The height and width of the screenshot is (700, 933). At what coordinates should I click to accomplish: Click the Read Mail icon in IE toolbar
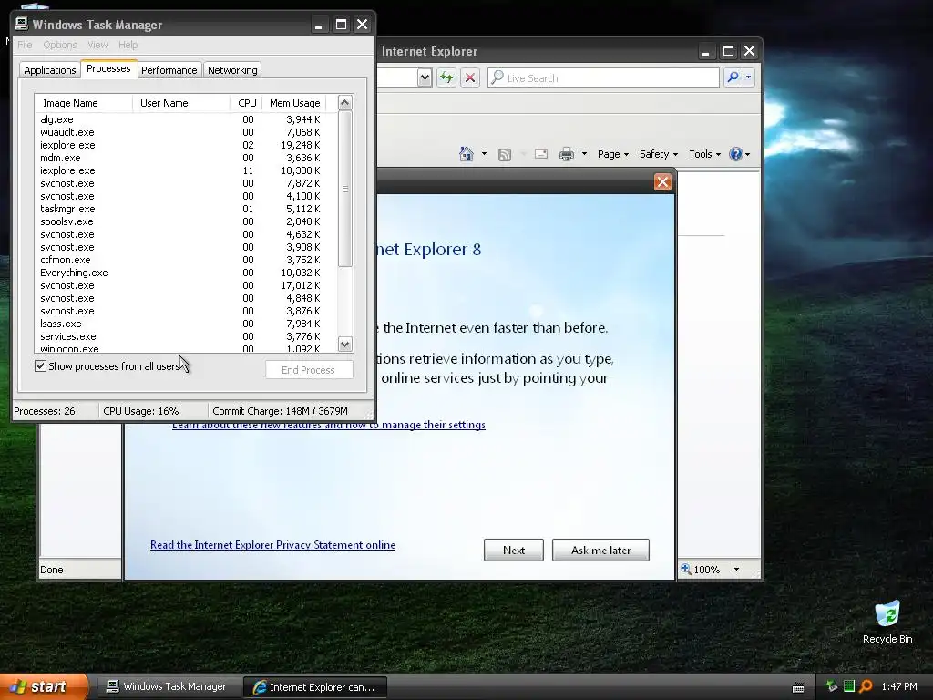pyautogui.click(x=541, y=154)
